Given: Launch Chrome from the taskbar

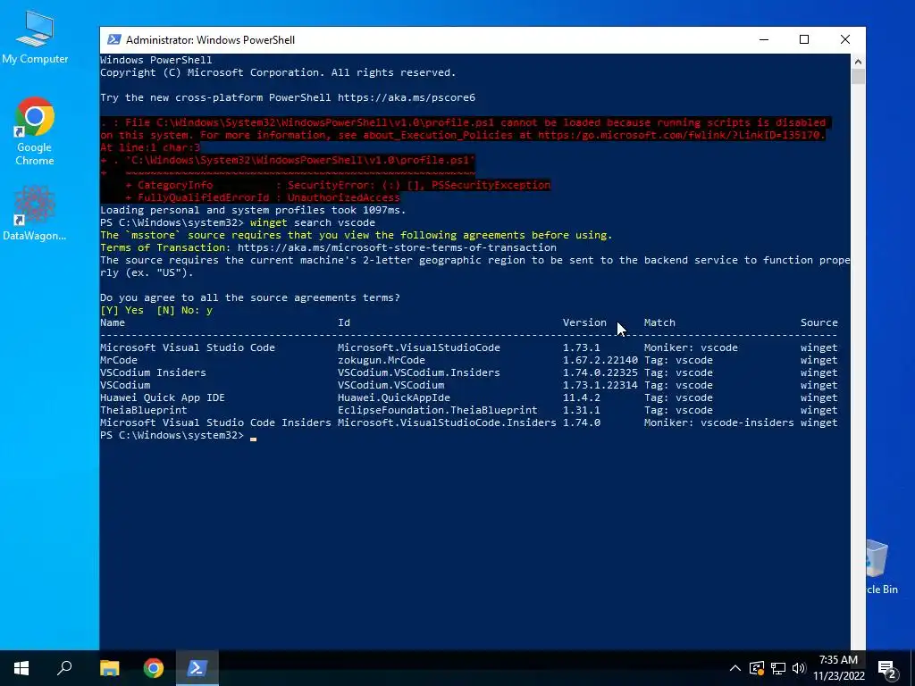Looking at the screenshot, I should [x=154, y=668].
